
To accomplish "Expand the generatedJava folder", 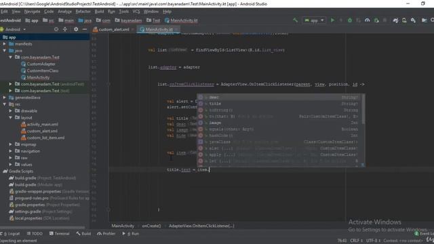I will (5, 98).
